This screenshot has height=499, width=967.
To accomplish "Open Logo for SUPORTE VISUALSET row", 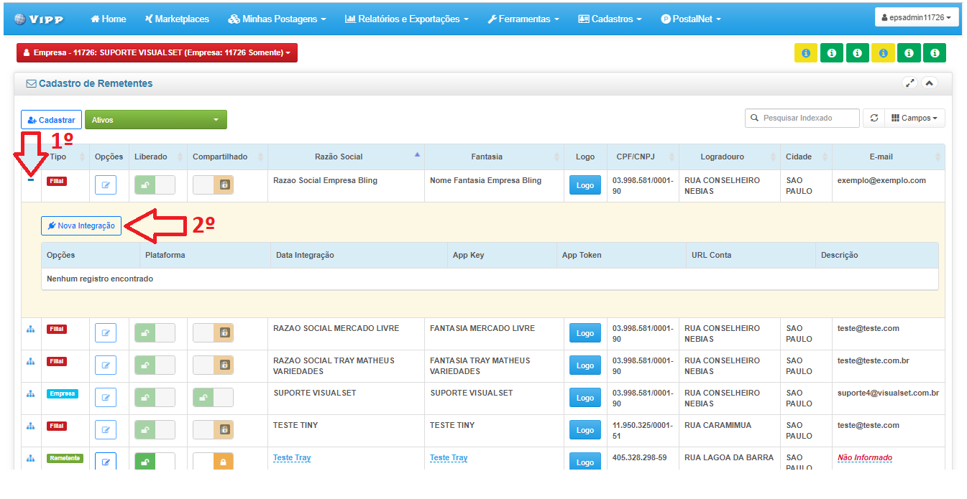I will [585, 398].
